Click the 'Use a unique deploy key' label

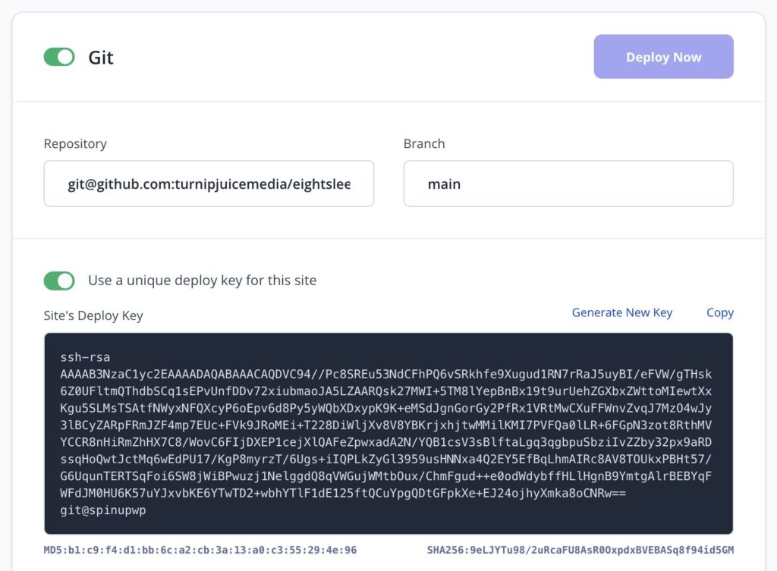click(203, 280)
